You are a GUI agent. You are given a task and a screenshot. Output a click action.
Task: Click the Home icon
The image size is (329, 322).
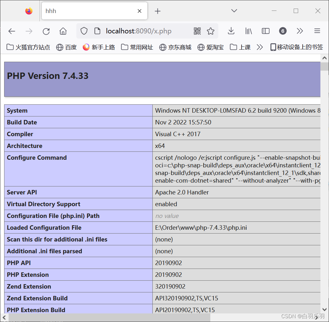tap(63, 31)
